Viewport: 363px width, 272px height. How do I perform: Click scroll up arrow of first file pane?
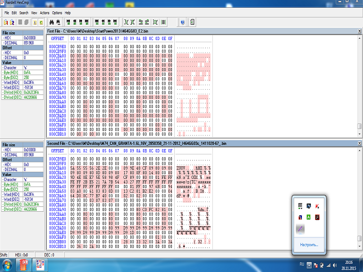(359, 38)
